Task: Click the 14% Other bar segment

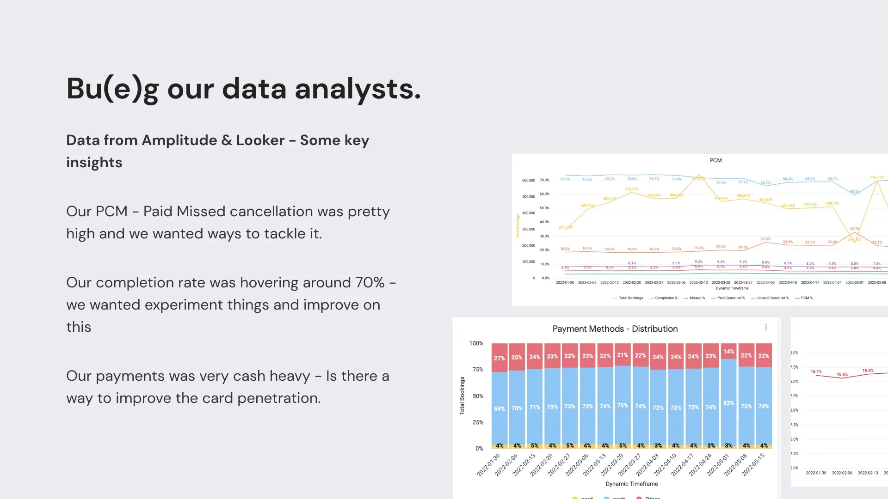Action: [728, 352]
